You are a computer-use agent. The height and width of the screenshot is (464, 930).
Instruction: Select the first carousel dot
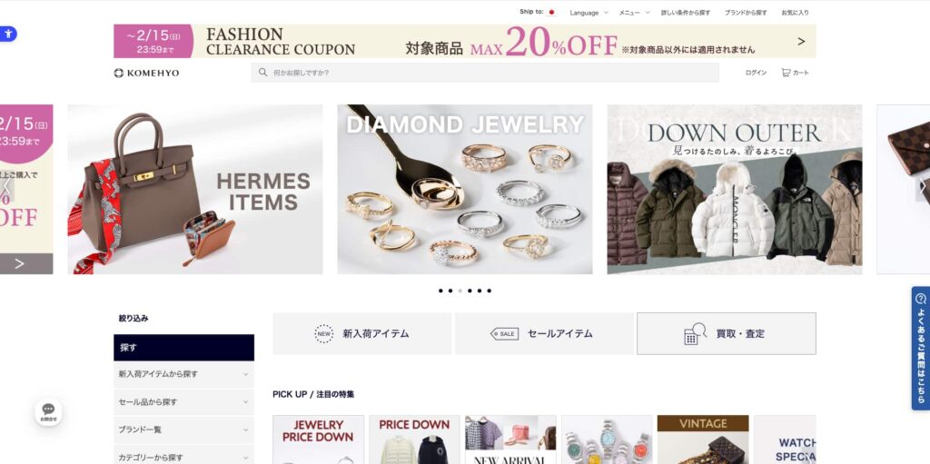[x=440, y=291]
